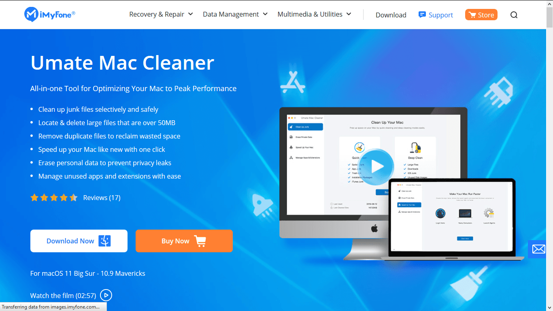This screenshot has height=311, width=553.
Task: Click the Recovery & Repair chevron arrow
Action: (x=190, y=14)
